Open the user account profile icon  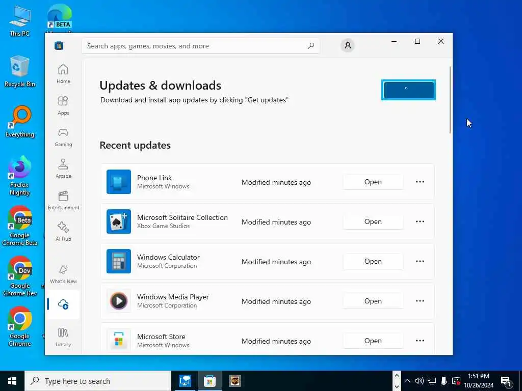pos(348,45)
